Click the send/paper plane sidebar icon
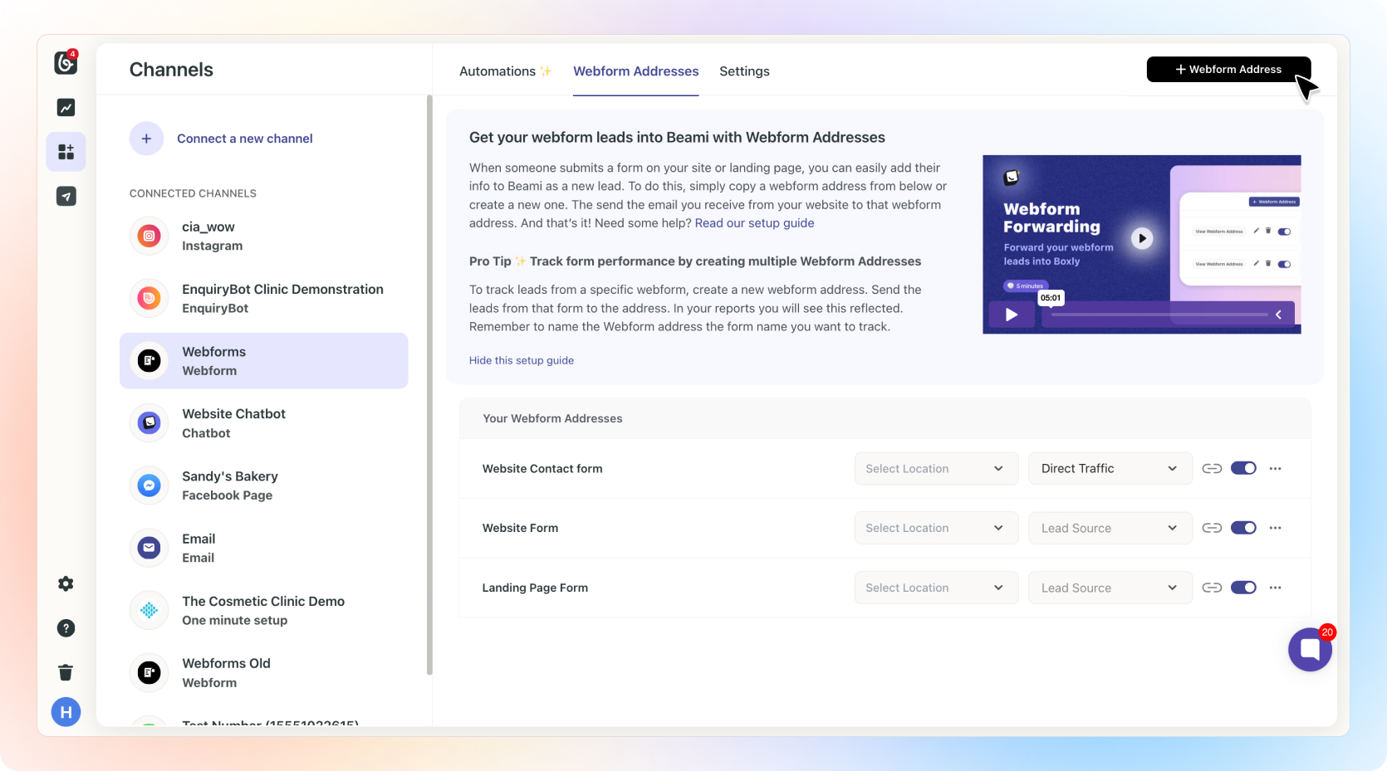Image resolution: width=1387 pixels, height=771 pixels. (x=66, y=197)
